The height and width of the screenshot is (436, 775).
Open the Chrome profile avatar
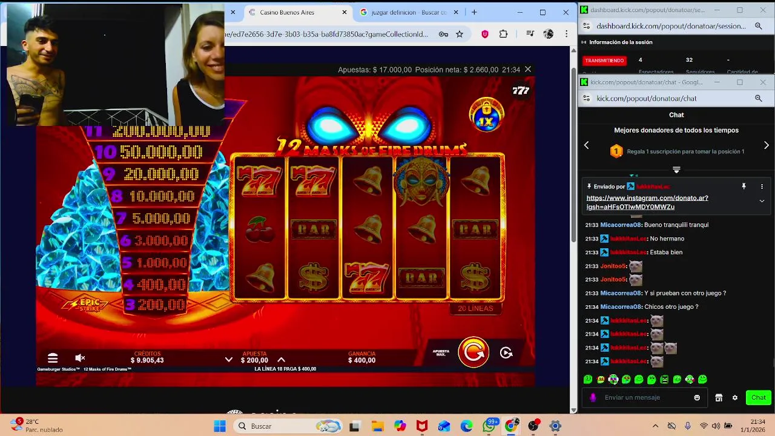pyautogui.click(x=549, y=34)
